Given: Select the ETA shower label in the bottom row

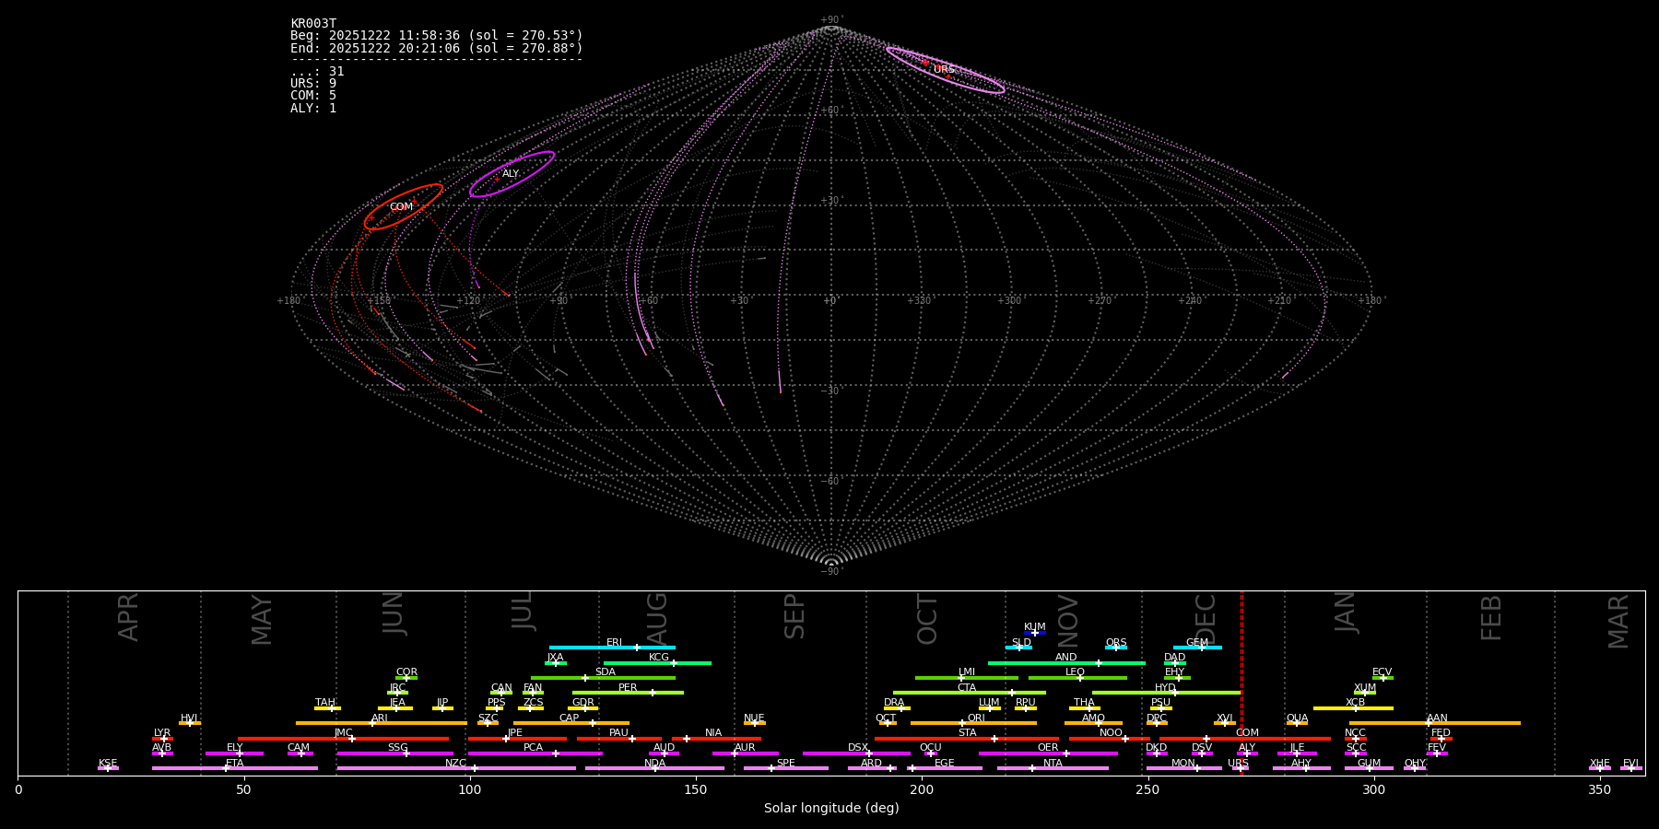Looking at the screenshot, I should coord(235,764).
